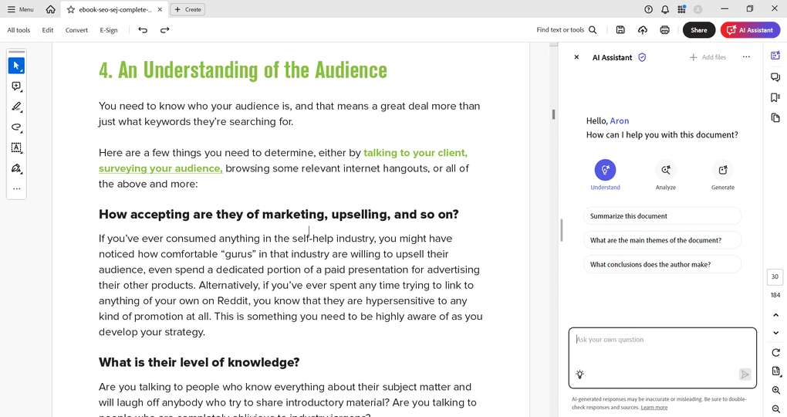The width and height of the screenshot is (787, 417).
Task: Follow the 'surveying your audience' link
Action: coord(160,168)
